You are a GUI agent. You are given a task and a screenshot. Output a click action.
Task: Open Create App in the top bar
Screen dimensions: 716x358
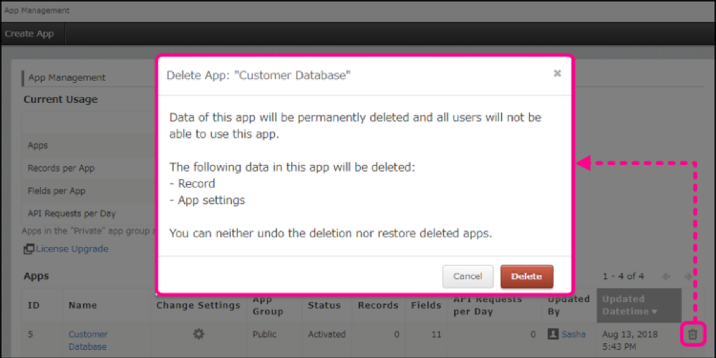pyautogui.click(x=29, y=33)
